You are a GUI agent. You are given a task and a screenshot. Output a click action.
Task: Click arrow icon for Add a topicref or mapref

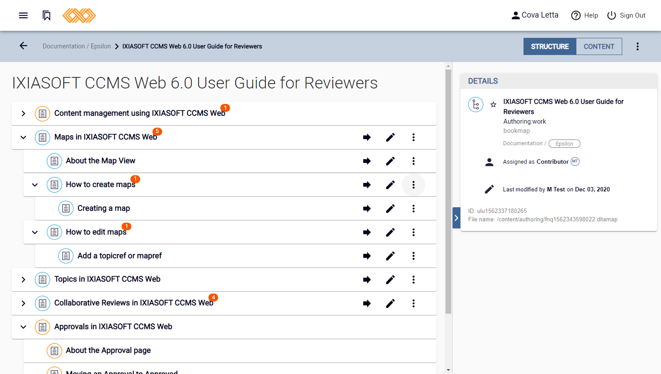coord(367,256)
